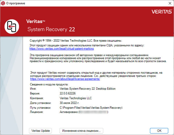Click the "О программе" window title text
This screenshot has height=135, width=174.
pyautogui.click(x=16, y=3)
